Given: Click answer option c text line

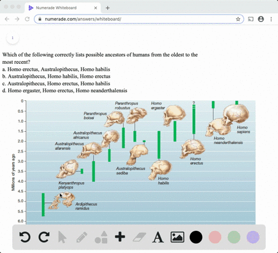Looking at the screenshot, I should [x=56, y=84].
